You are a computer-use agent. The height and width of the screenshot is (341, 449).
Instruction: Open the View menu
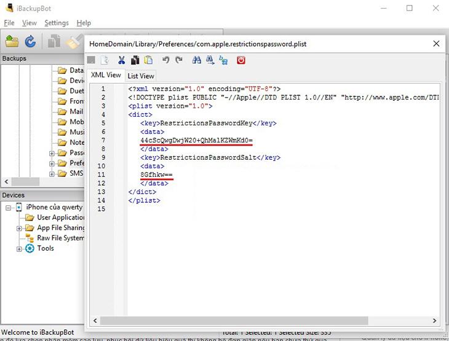point(30,23)
